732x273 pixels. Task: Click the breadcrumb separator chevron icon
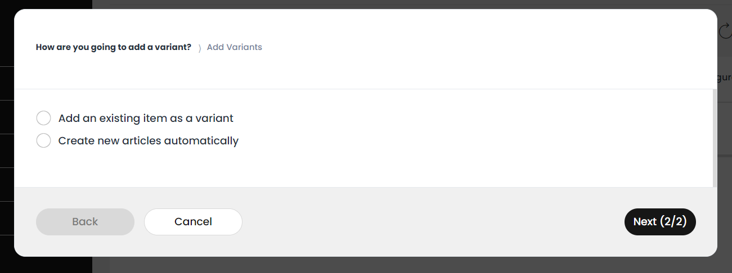(x=200, y=48)
